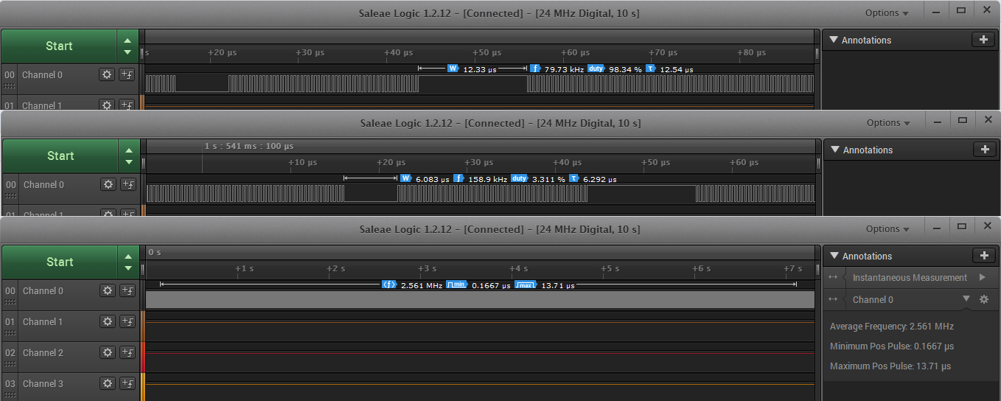Click Channel 0 annotation range arrows icon
This screenshot has width=1001, height=401.
[834, 299]
